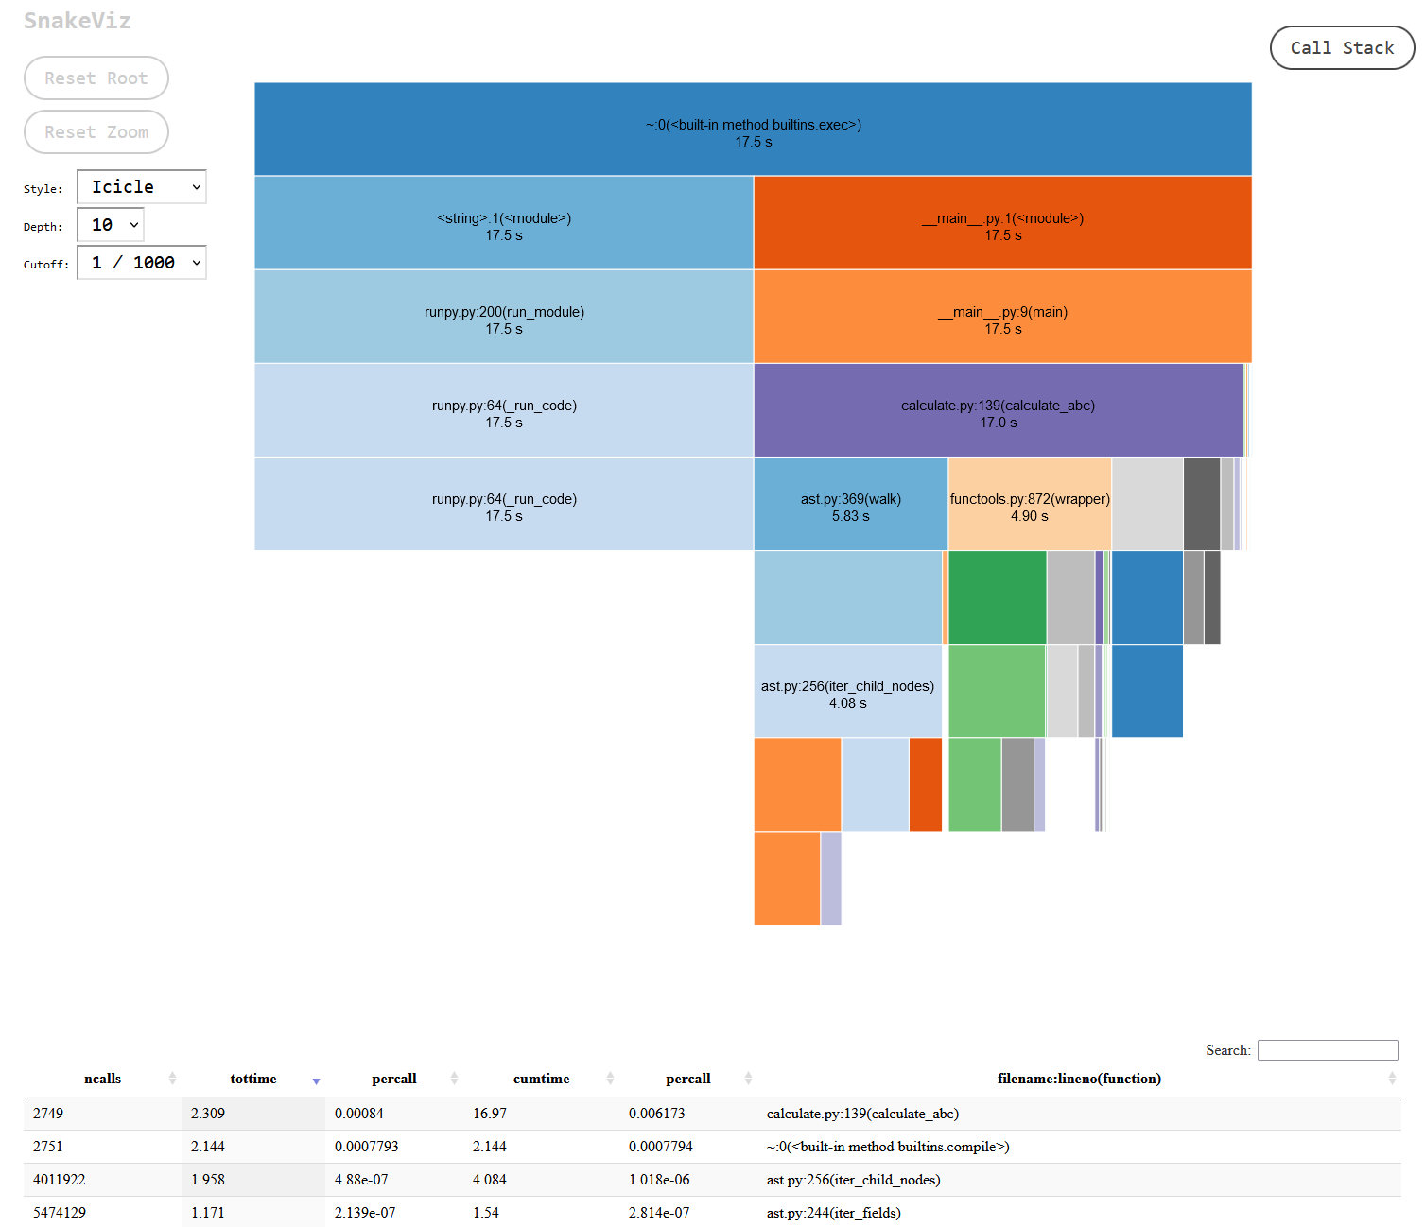Image resolution: width=1425 pixels, height=1227 pixels.
Task: Open the Style dropdown set to Icicle
Action: pos(142,187)
